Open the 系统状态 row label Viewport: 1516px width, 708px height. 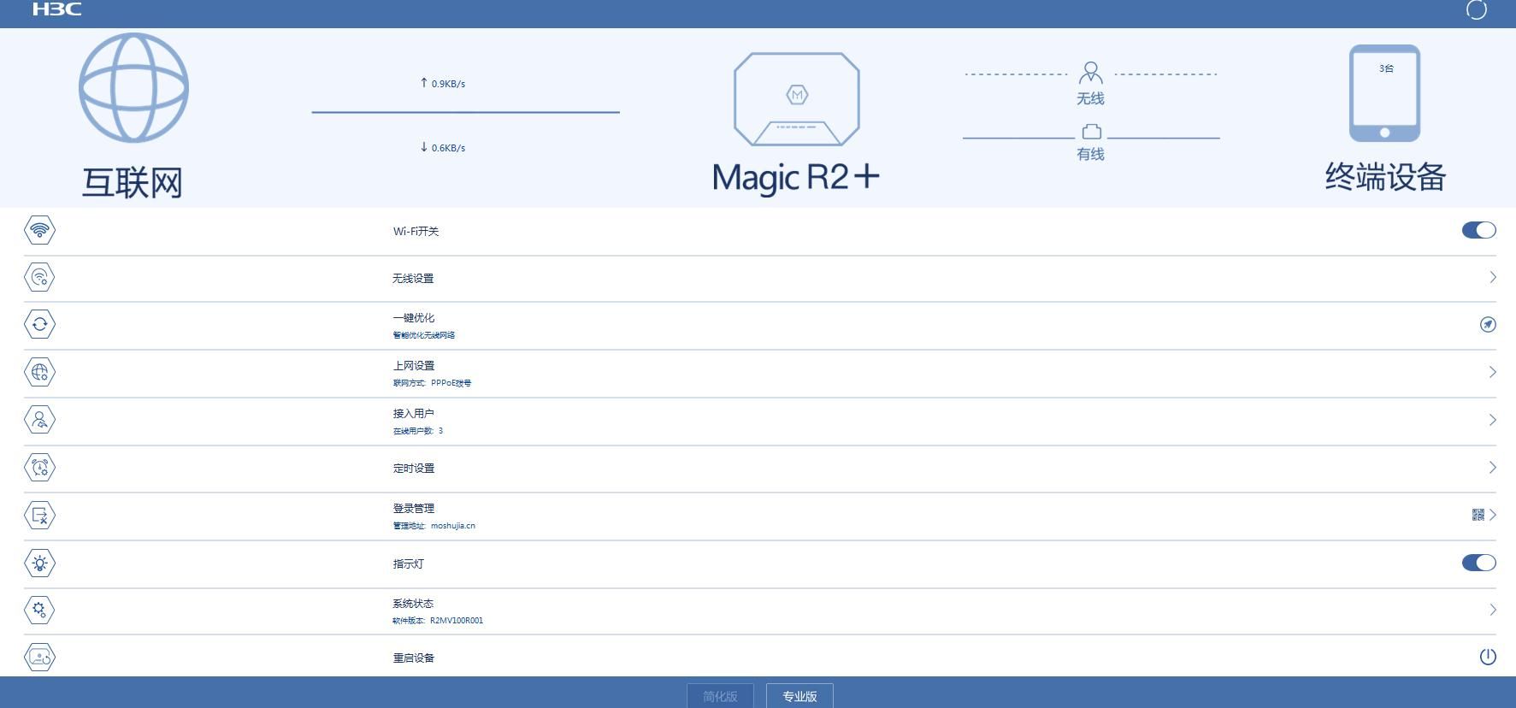pos(413,604)
